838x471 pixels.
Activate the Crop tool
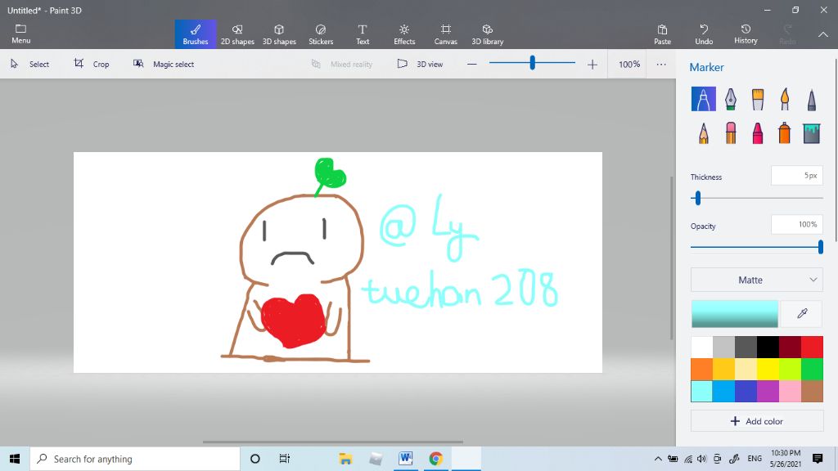(92, 64)
